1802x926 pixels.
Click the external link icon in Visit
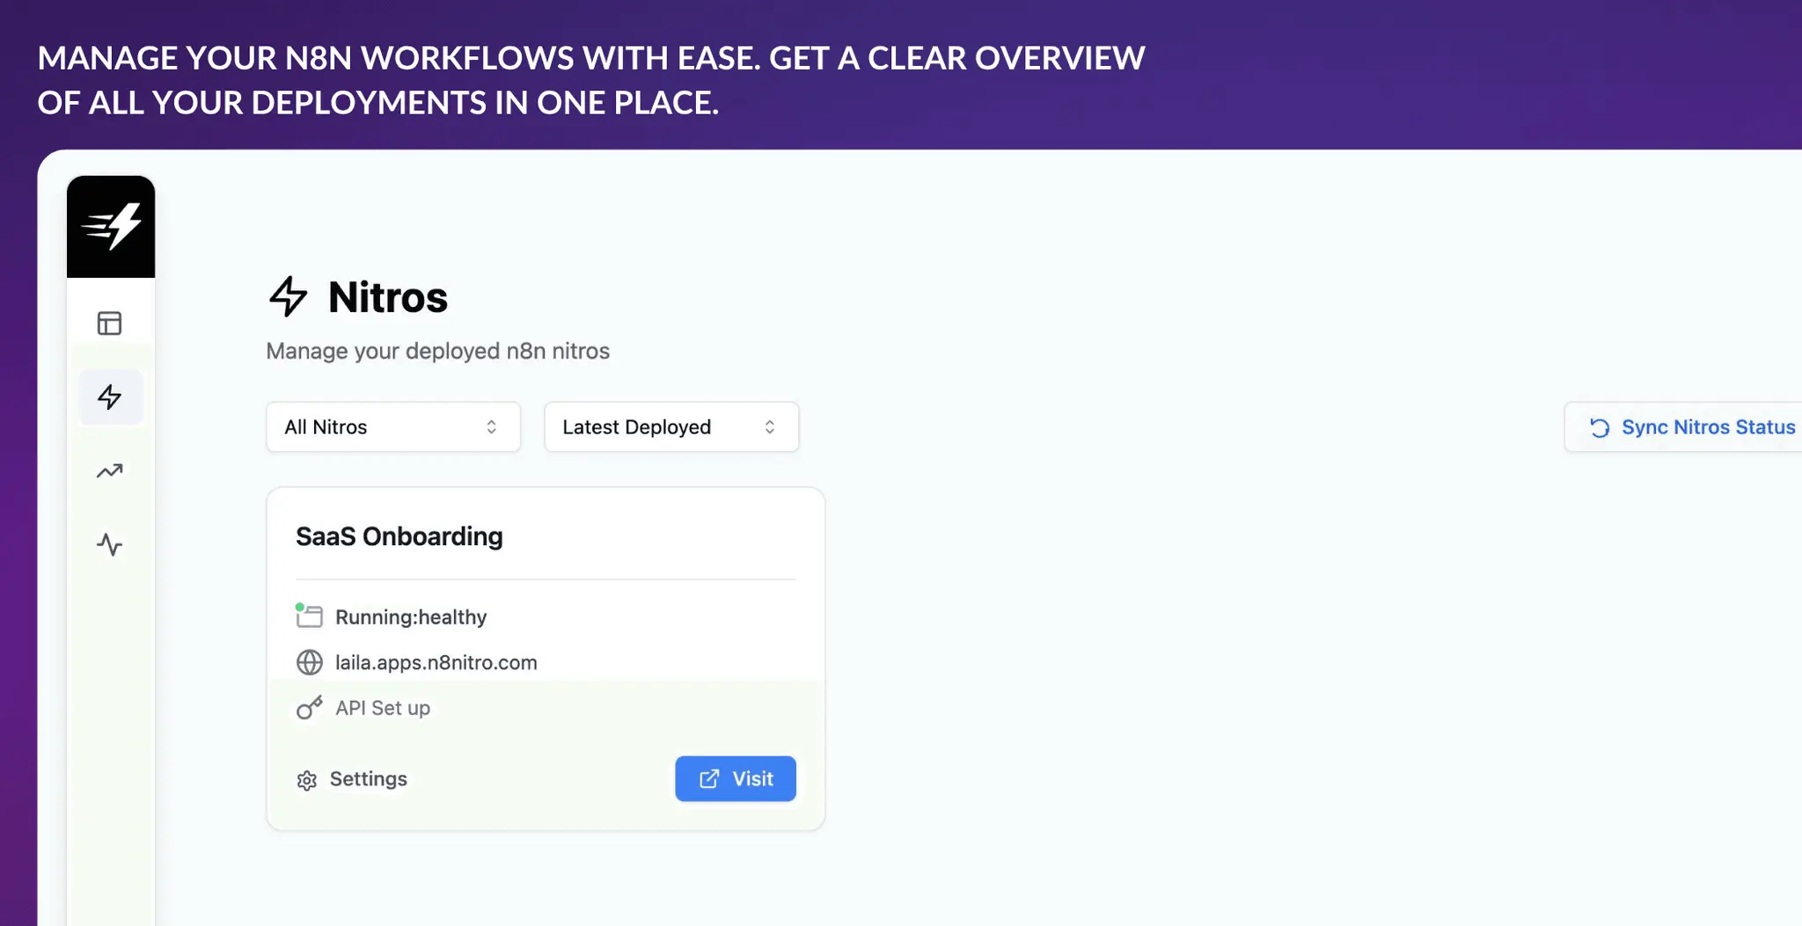tap(709, 778)
